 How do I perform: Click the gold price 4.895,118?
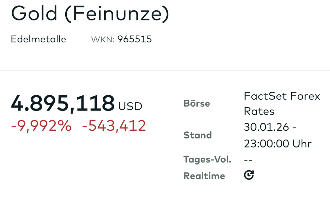[x=63, y=103]
